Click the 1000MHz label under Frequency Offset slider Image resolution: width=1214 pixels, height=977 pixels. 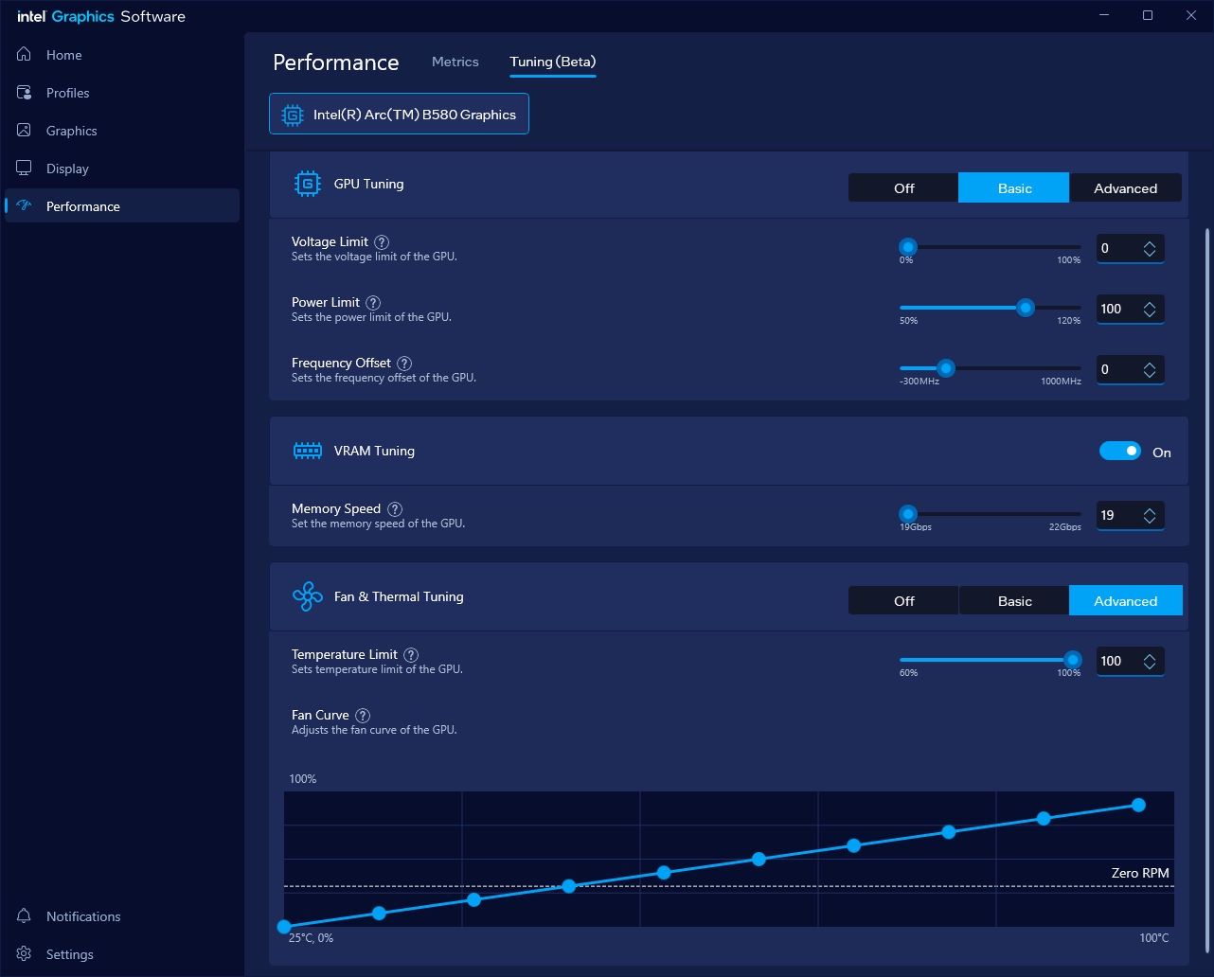1059,382
